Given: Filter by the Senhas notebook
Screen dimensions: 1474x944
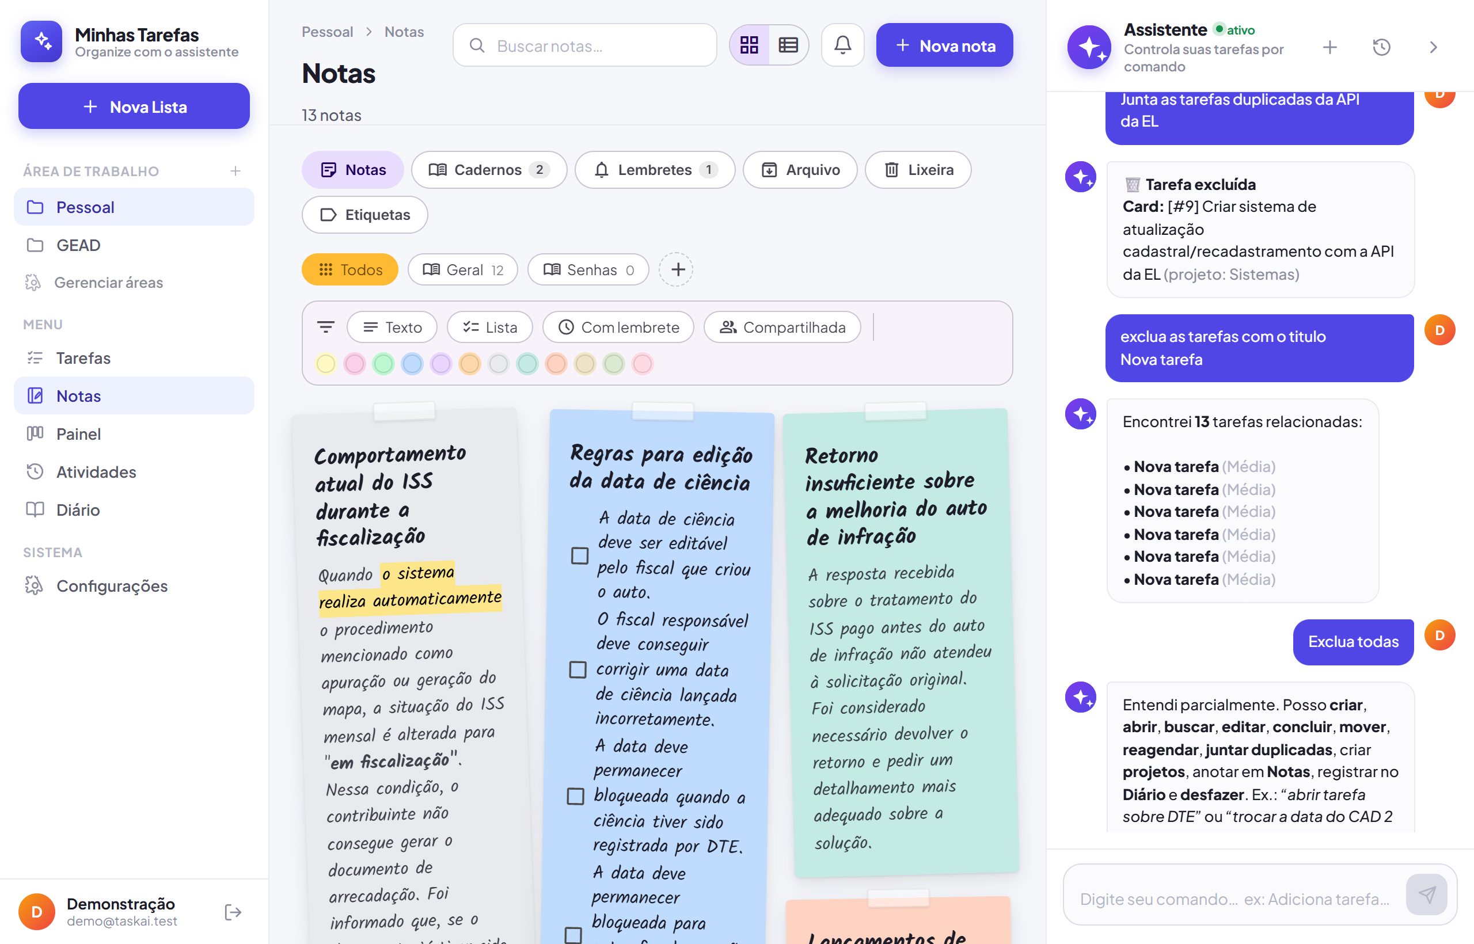Looking at the screenshot, I should (588, 270).
